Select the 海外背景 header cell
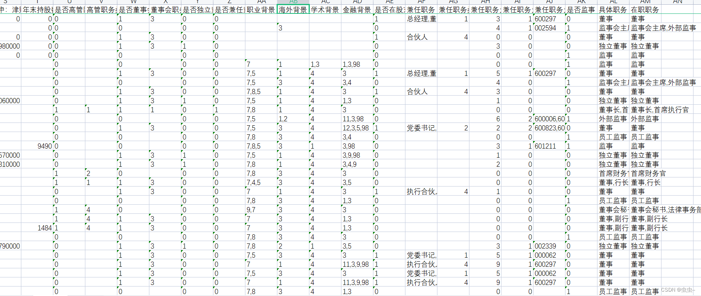 click(293, 10)
